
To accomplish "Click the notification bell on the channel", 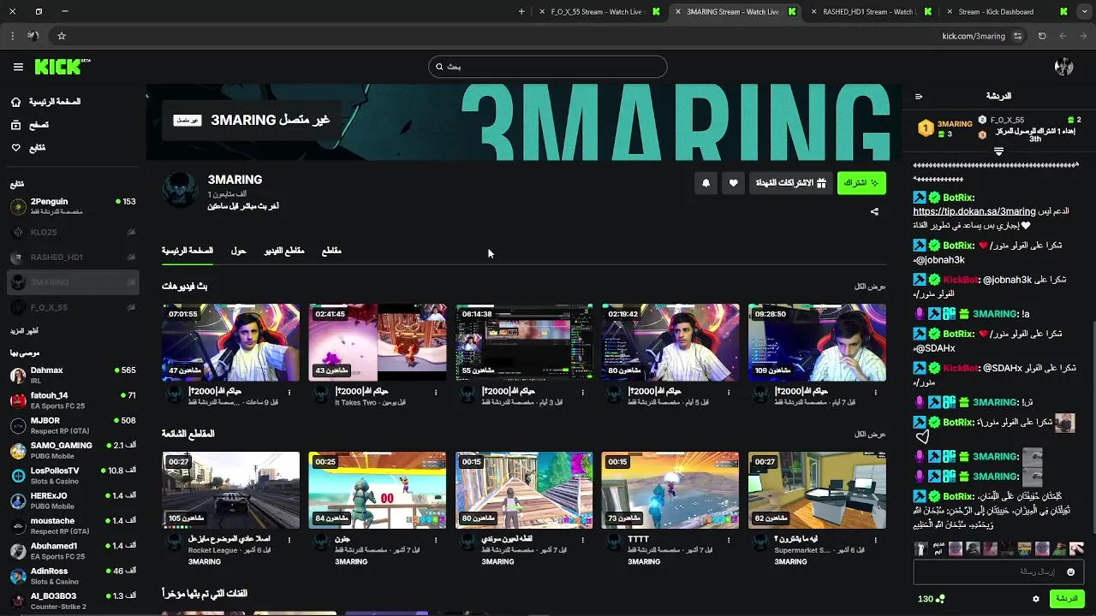I will 706,183.
